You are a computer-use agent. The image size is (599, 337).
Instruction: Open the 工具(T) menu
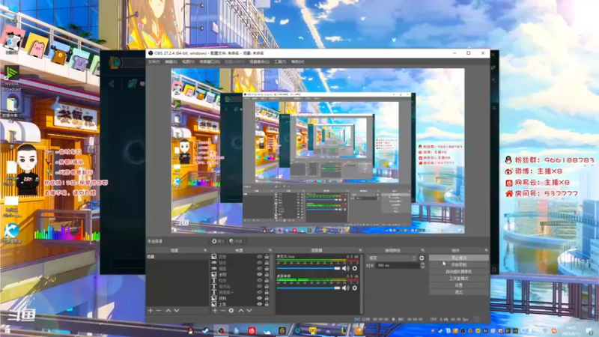280,61
